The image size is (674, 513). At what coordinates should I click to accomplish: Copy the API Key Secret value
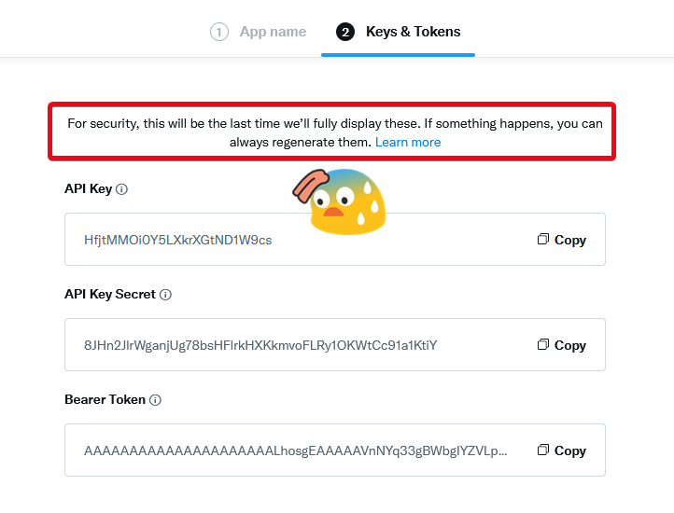pyautogui.click(x=562, y=345)
